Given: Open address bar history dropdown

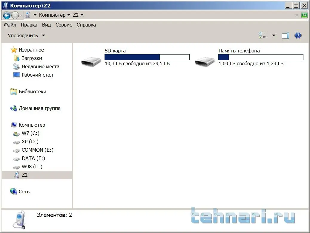Looking at the screenshot, I should 297,15.
